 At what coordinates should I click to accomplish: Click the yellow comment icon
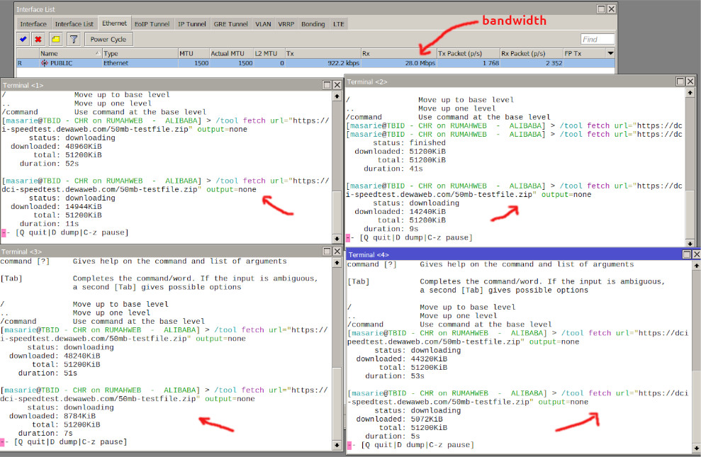click(x=55, y=40)
